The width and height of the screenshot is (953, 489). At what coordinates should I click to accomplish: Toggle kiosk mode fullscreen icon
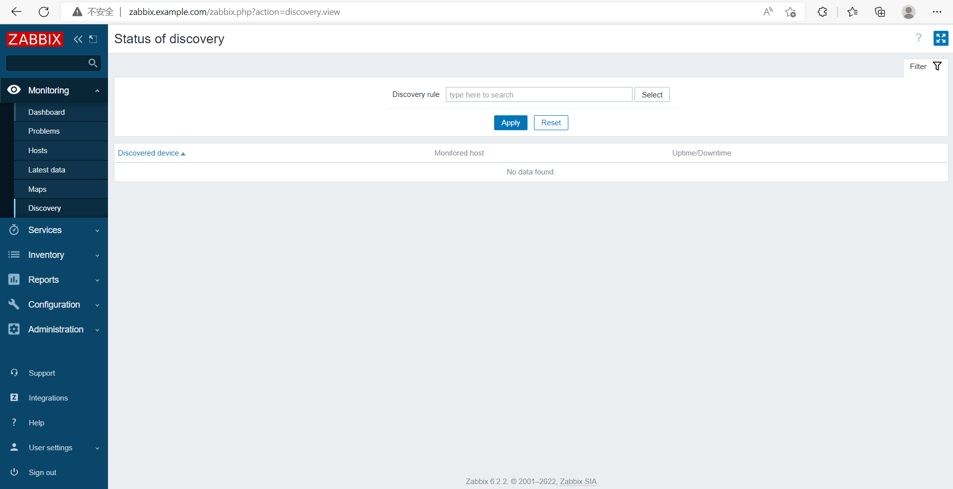tap(941, 38)
